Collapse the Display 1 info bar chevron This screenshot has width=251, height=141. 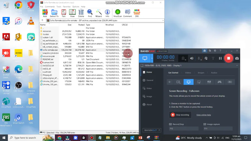[237, 65]
